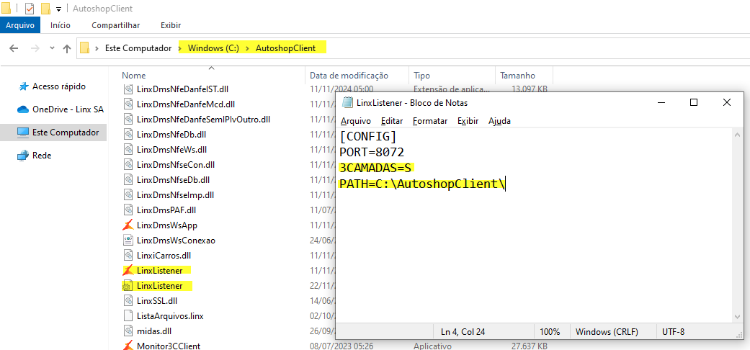Click the folder icon in address bar
This screenshot has height=350, width=750.
click(85, 48)
